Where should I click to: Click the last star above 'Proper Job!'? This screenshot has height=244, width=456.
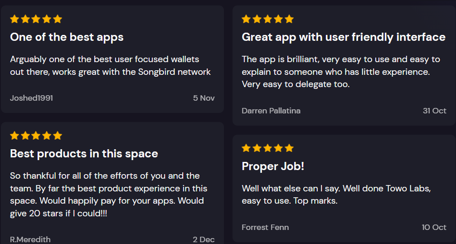point(289,148)
